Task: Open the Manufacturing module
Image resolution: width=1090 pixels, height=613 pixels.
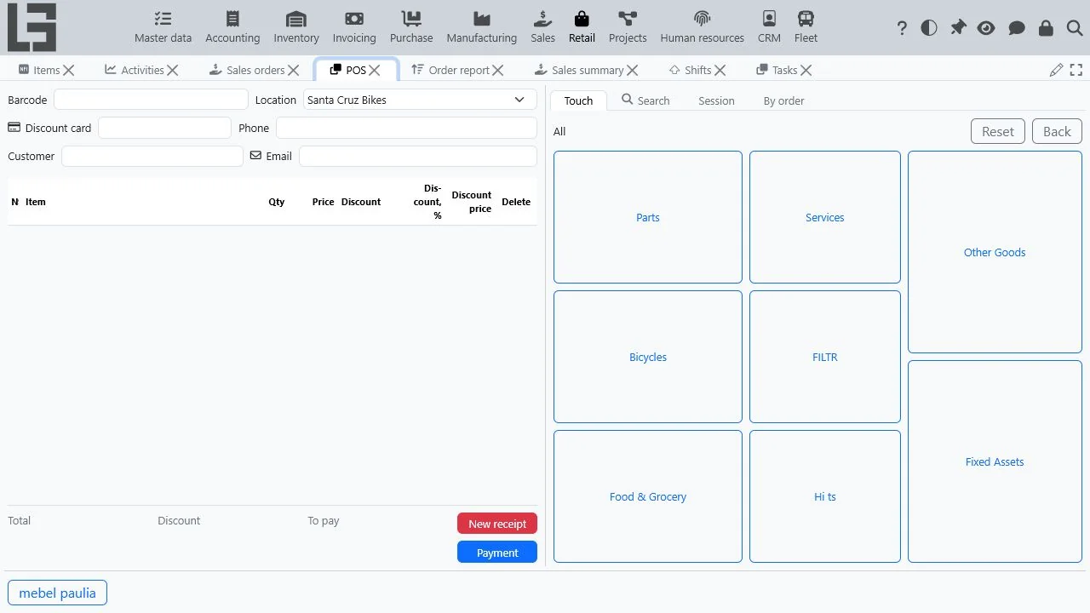Action: pos(481,27)
